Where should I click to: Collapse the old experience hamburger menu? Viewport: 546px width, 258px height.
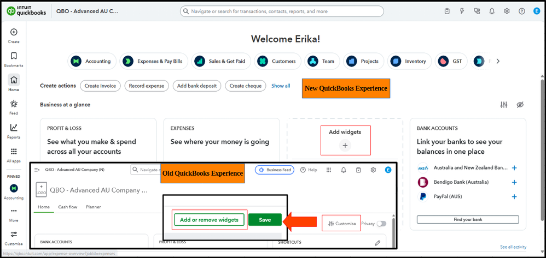point(37,170)
